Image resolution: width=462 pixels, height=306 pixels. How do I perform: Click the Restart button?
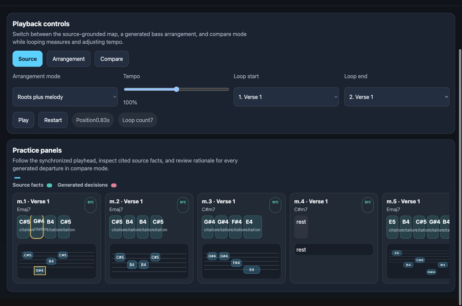click(x=53, y=120)
